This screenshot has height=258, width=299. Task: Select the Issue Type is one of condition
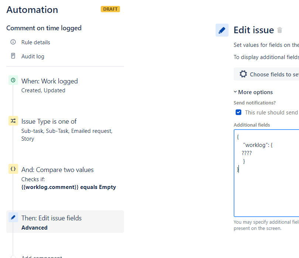(x=49, y=121)
